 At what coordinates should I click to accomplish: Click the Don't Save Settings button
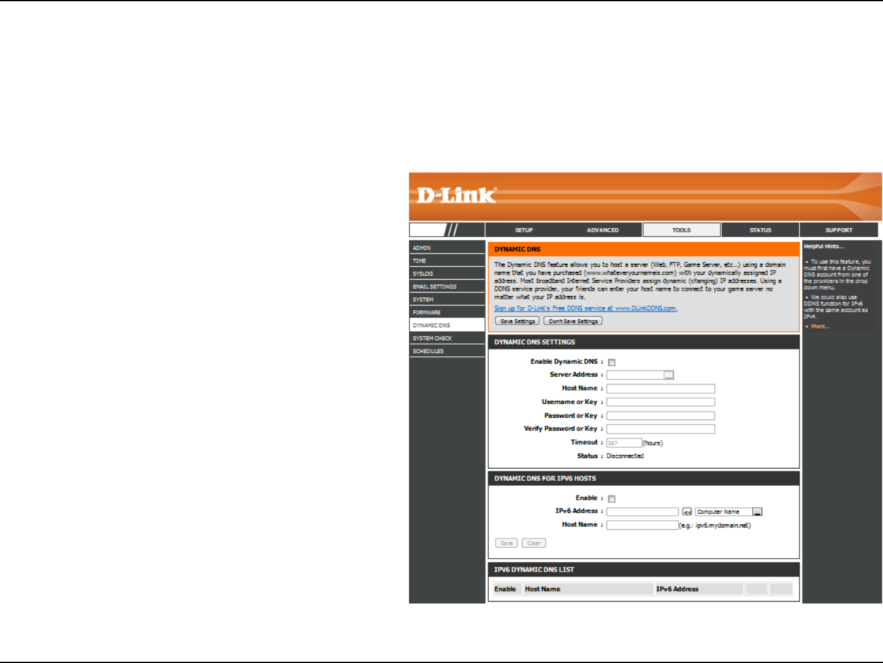573,321
